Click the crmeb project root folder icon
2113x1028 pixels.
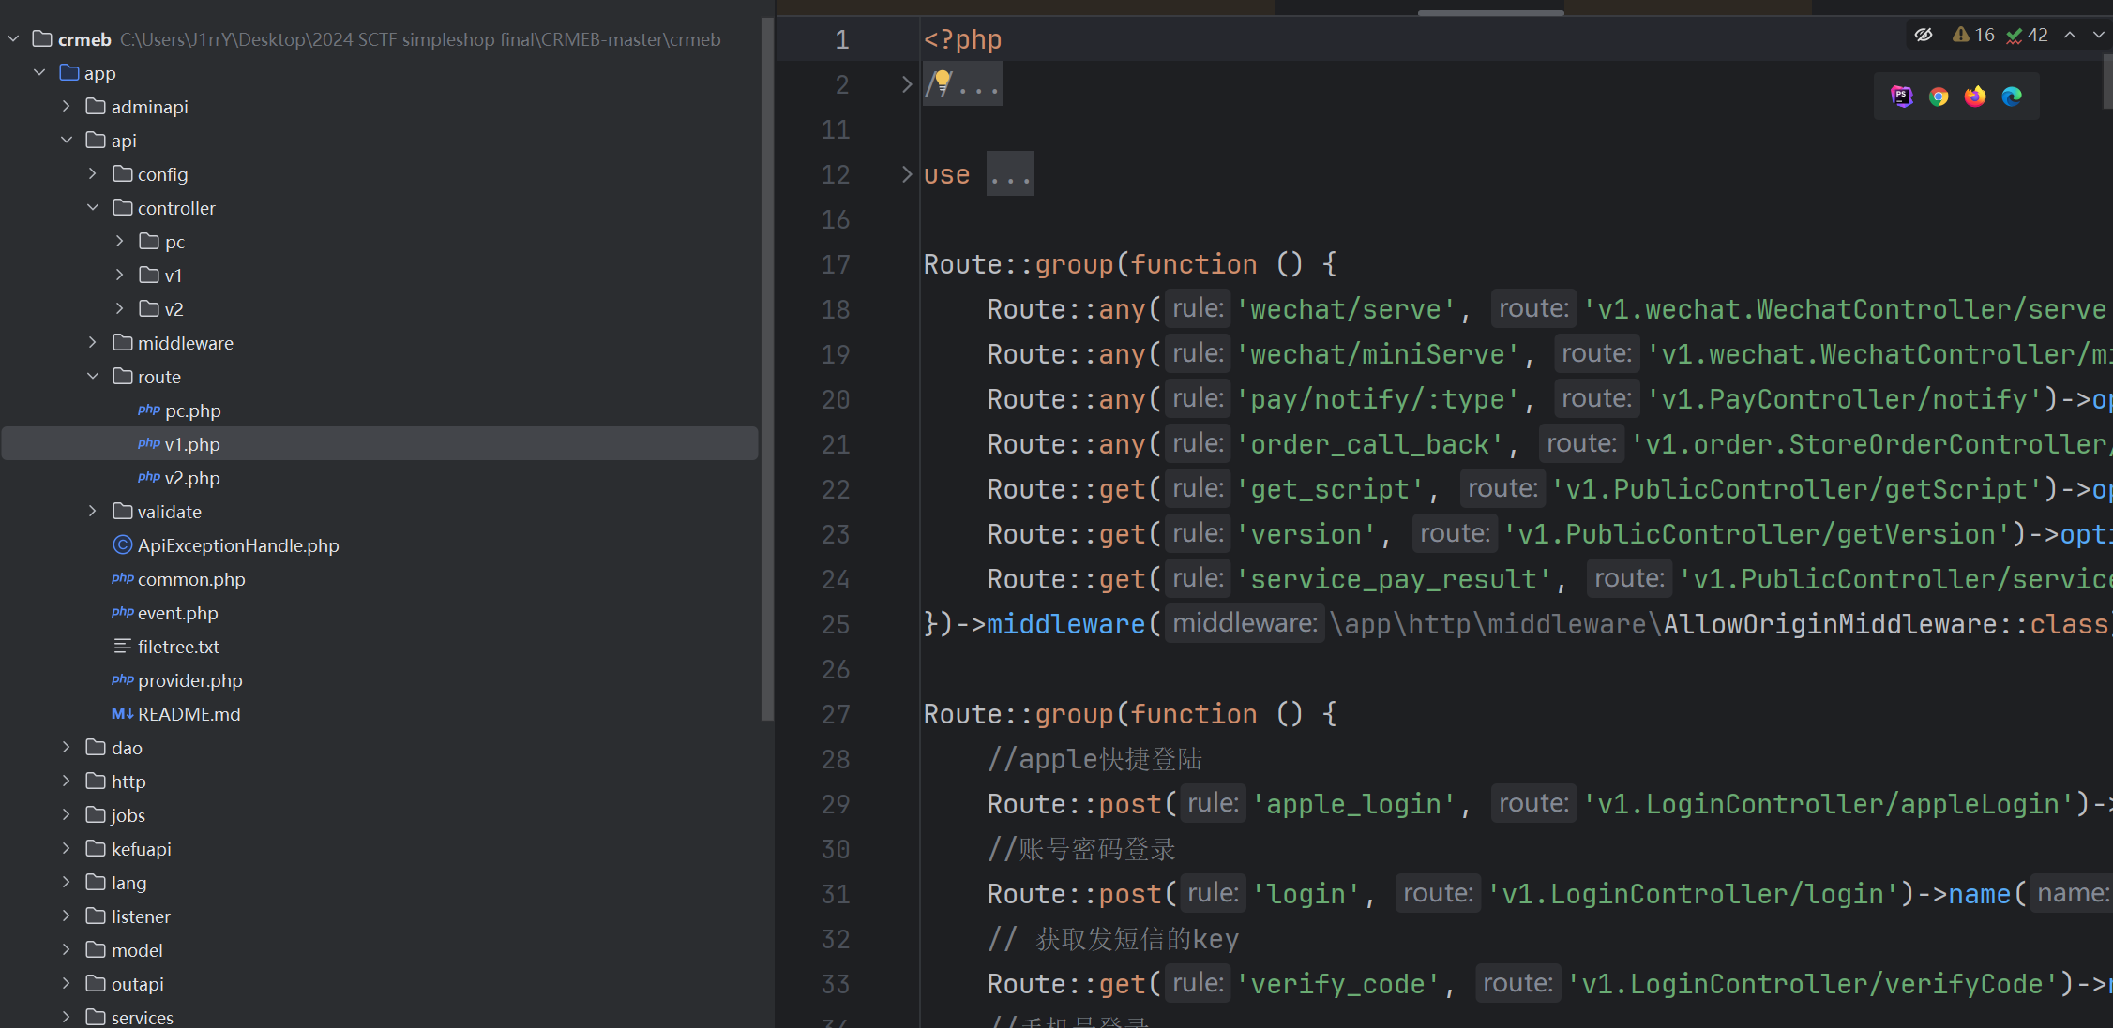pos(42,38)
